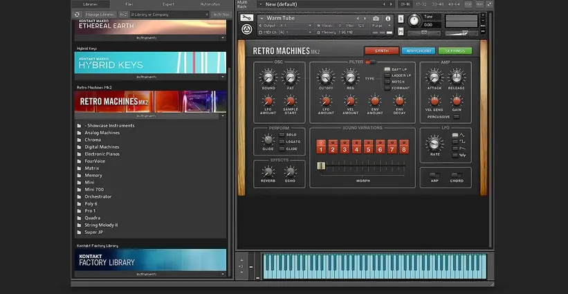Open the Warm Tube instrument dropdown arrow
568x294 pixels.
(x=262, y=19)
